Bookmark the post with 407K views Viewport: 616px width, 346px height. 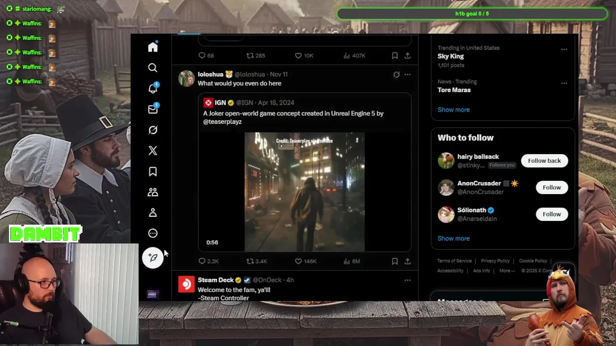click(x=395, y=56)
